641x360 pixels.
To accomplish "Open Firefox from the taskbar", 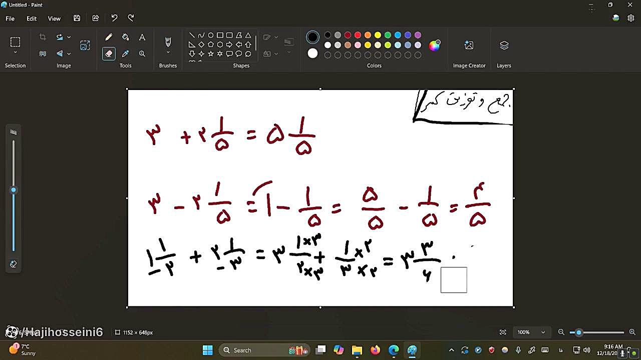I will [375, 350].
